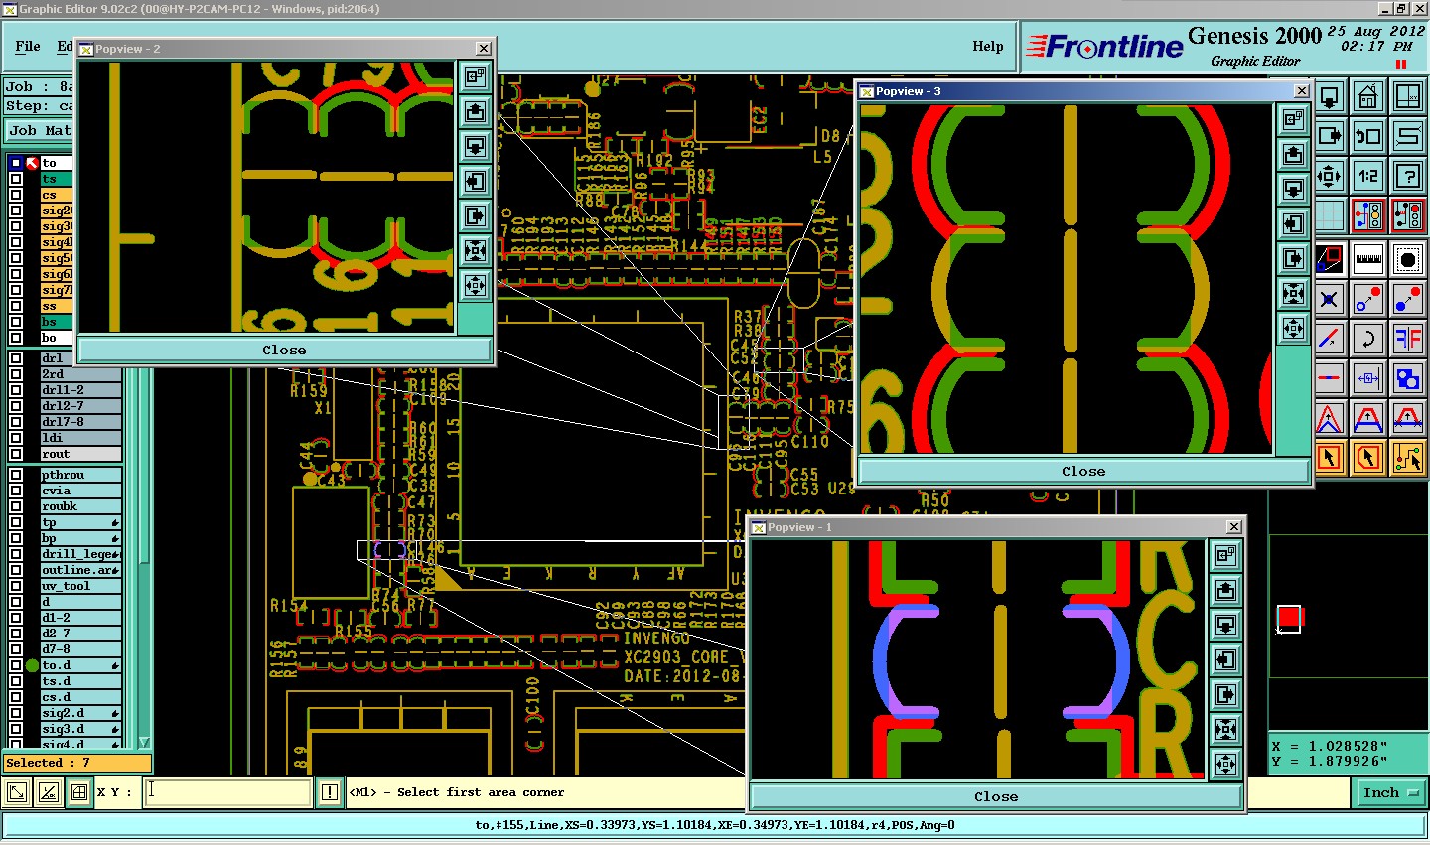Click the XY grid window icon top right

point(1408,97)
